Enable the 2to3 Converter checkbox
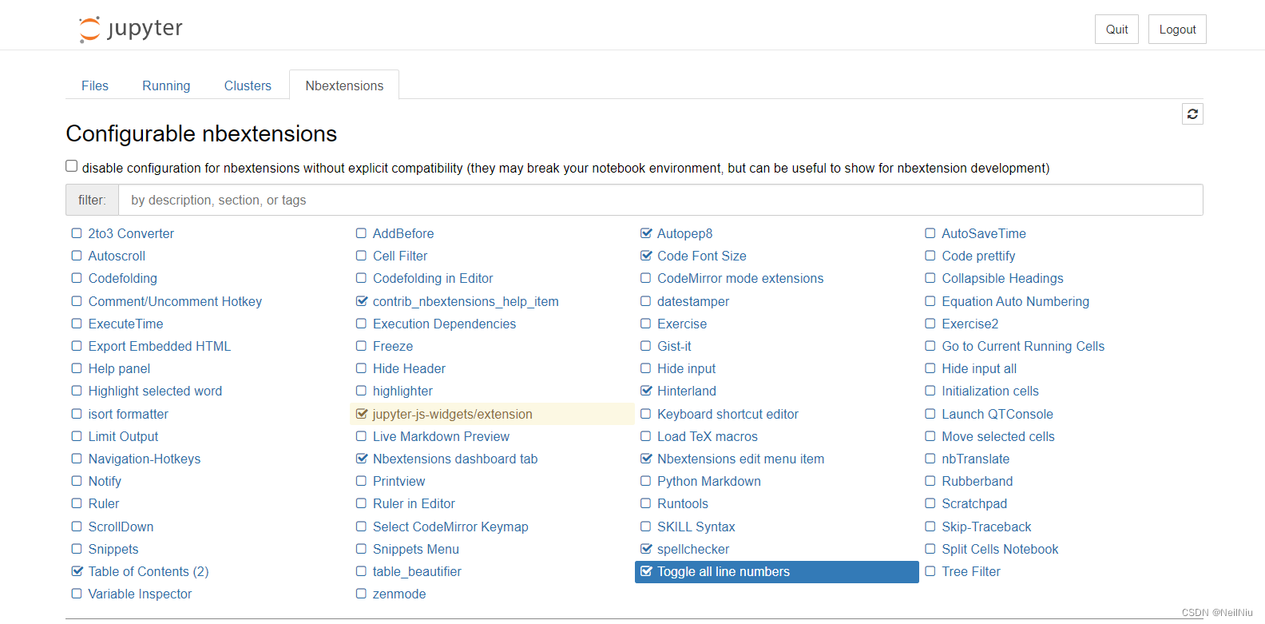1265x624 pixels. point(77,233)
